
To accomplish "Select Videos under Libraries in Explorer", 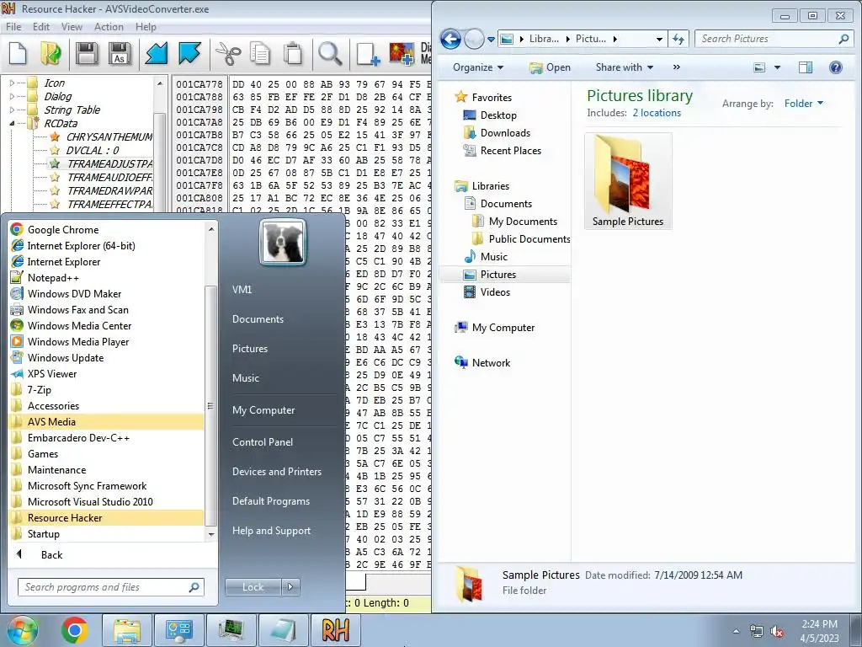I will (495, 292).
